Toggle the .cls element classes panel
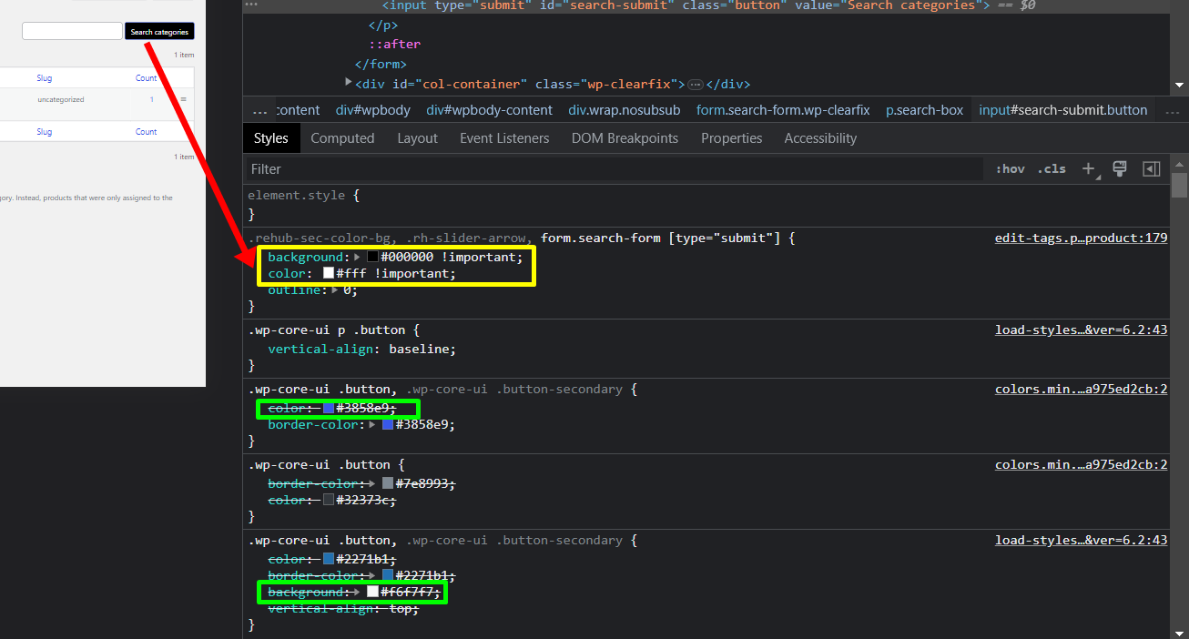The width and height of the screenshot is (1189, 639). (x=1052, y=168)
